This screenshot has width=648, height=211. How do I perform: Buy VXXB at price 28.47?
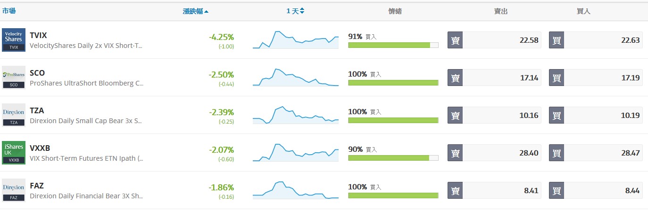pyautogui.click(x=596, y=153)
